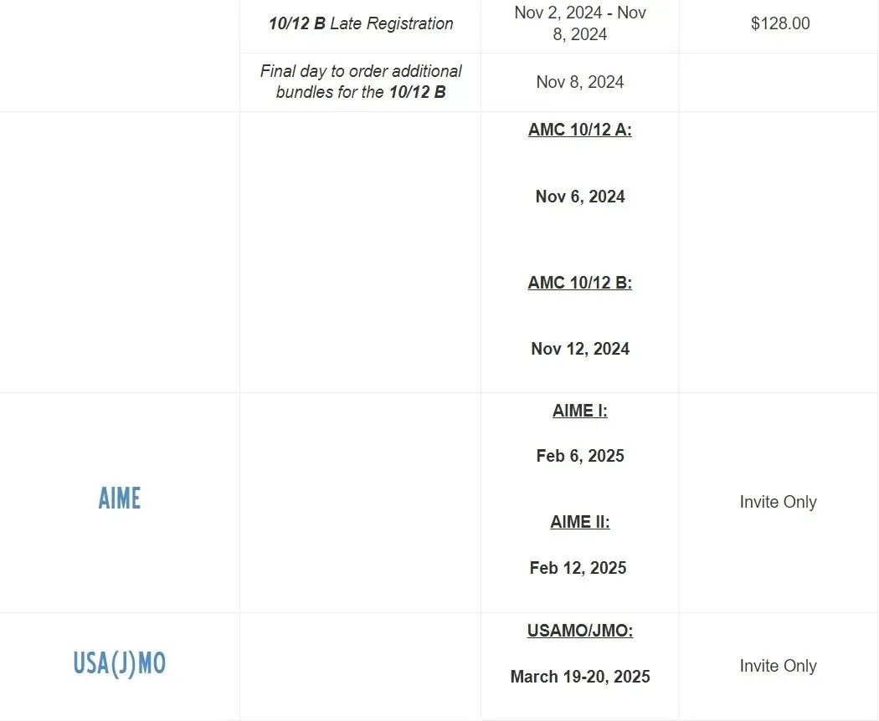
Task: Click the $128.00 price cell
Action: [x=779, y=23]
